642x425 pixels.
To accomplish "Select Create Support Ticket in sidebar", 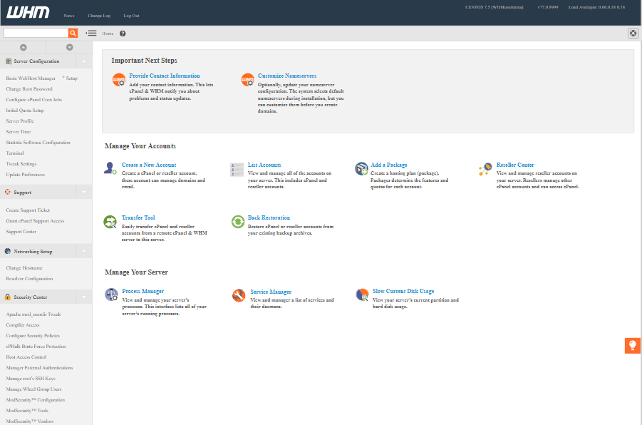I will [28, 210].
